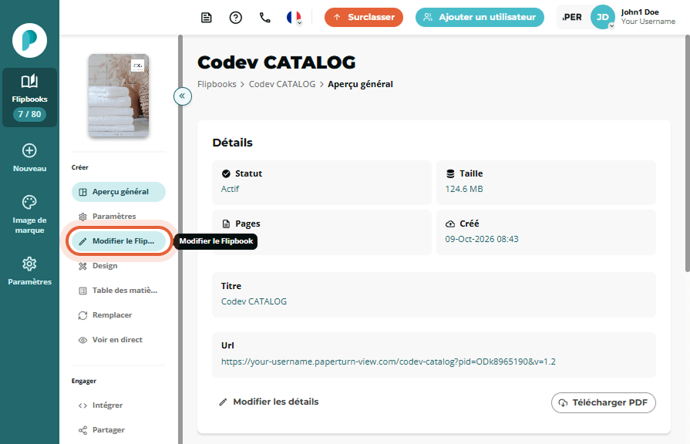Open the French flag language selector
690x444 pixels.
294,18
